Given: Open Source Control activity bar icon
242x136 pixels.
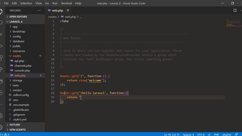Looking at the screenshot, I should (x=1, y=34).
